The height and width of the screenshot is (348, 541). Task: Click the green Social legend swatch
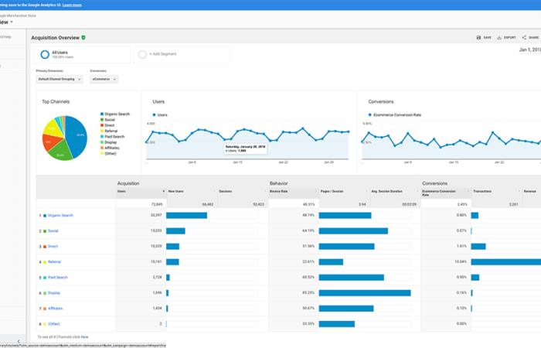point(102,120)
